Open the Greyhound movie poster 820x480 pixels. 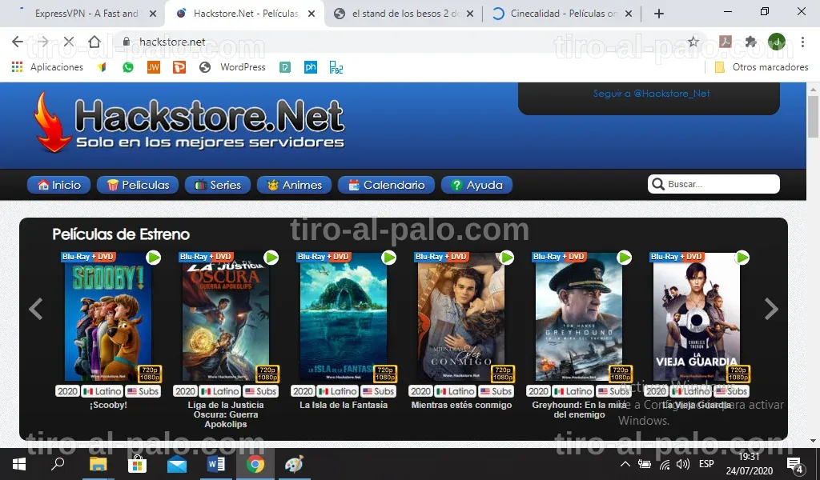(x=579, y=317)
